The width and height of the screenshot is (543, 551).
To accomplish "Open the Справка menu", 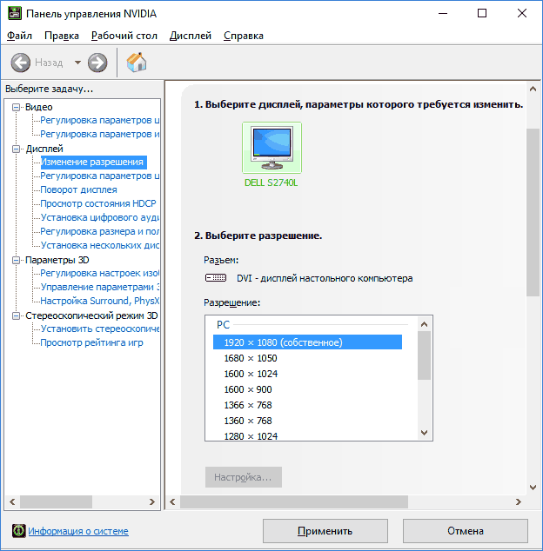I will click(x=244, y=36).
